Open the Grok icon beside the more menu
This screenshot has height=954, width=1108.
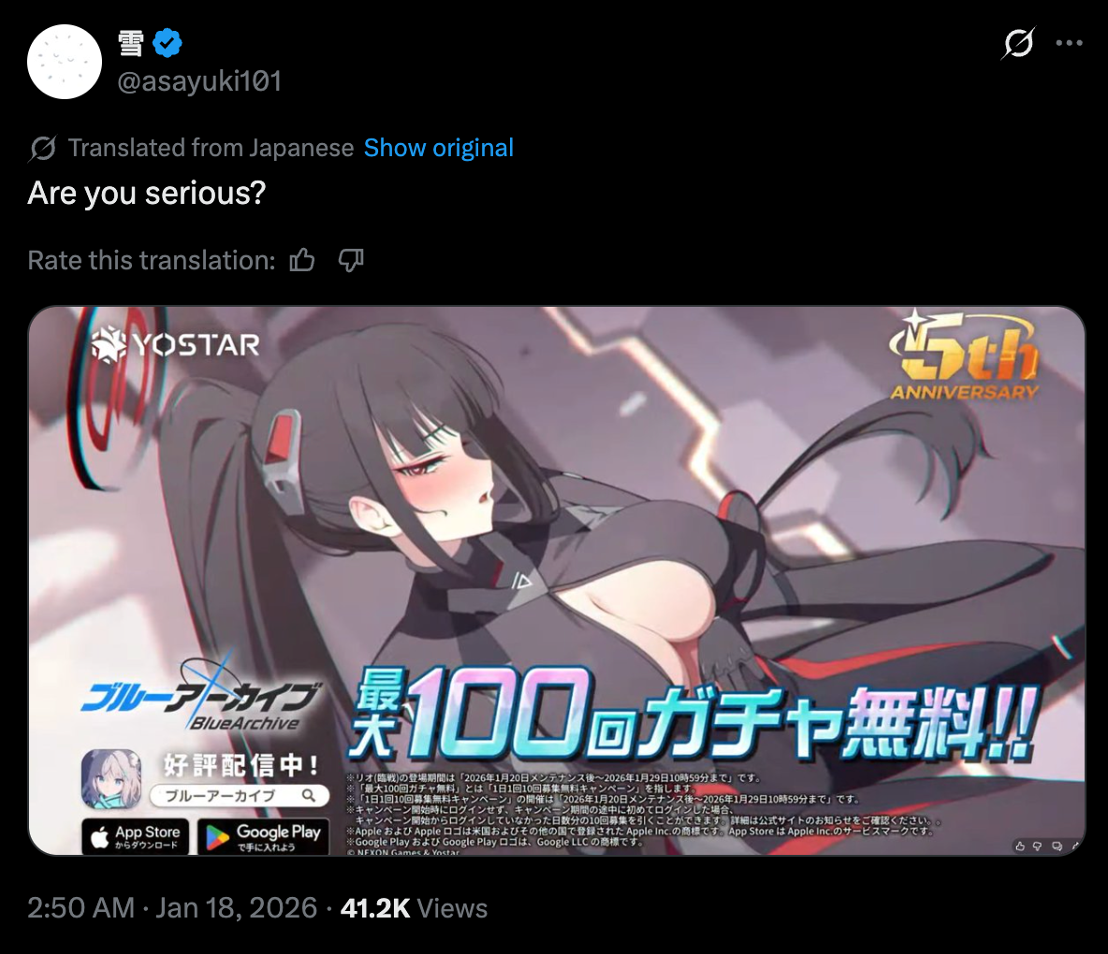pos(1018,43)
